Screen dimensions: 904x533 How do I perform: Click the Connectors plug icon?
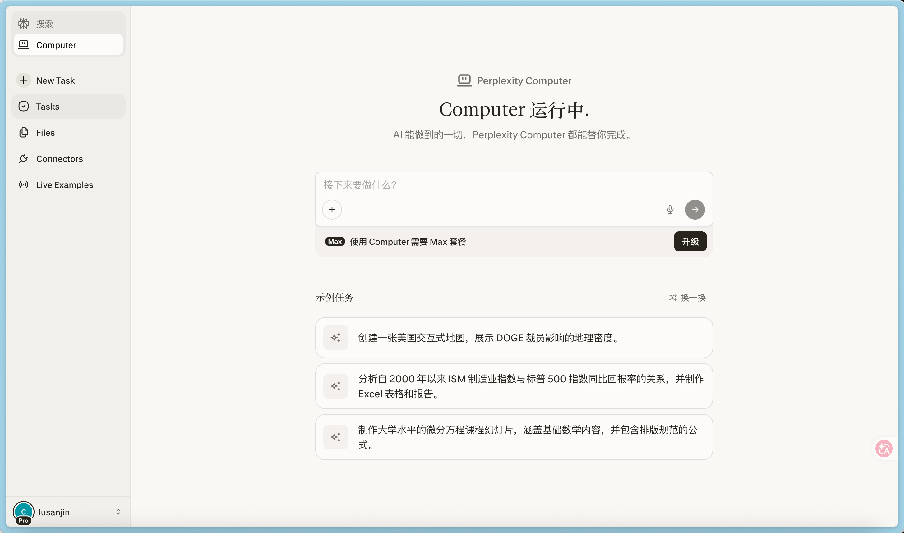[x=24, y=158]
